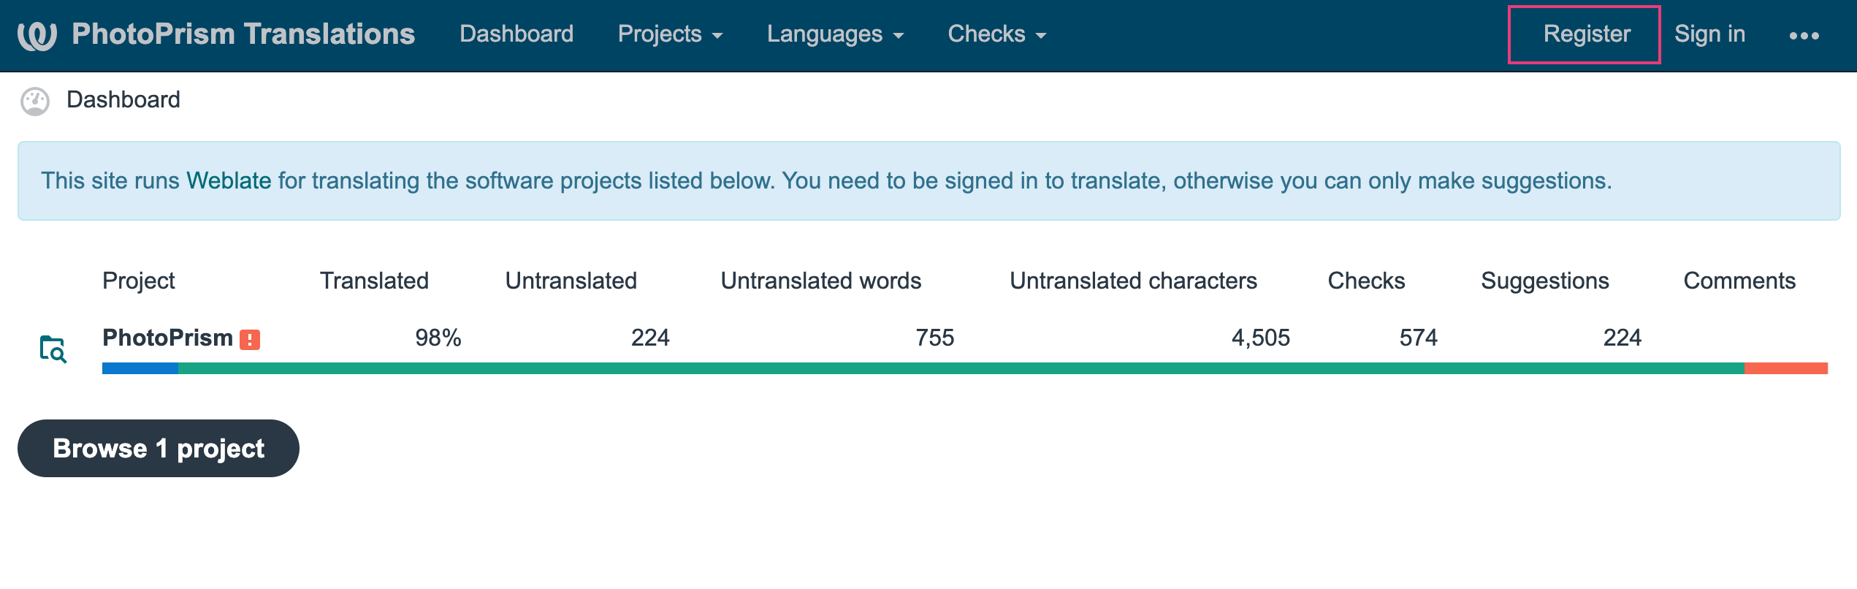Expand the Projects dropdown menu
1857x589 pixels.
pyautogui.click(x=670, y=34)
